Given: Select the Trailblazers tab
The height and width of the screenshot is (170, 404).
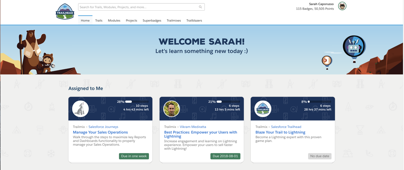Looking at the screenshot, I should 194,21.
